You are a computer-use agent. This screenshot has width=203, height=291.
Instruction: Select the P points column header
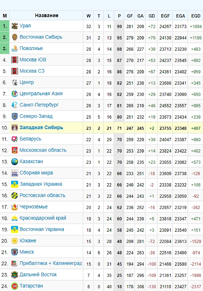(119, 16)
